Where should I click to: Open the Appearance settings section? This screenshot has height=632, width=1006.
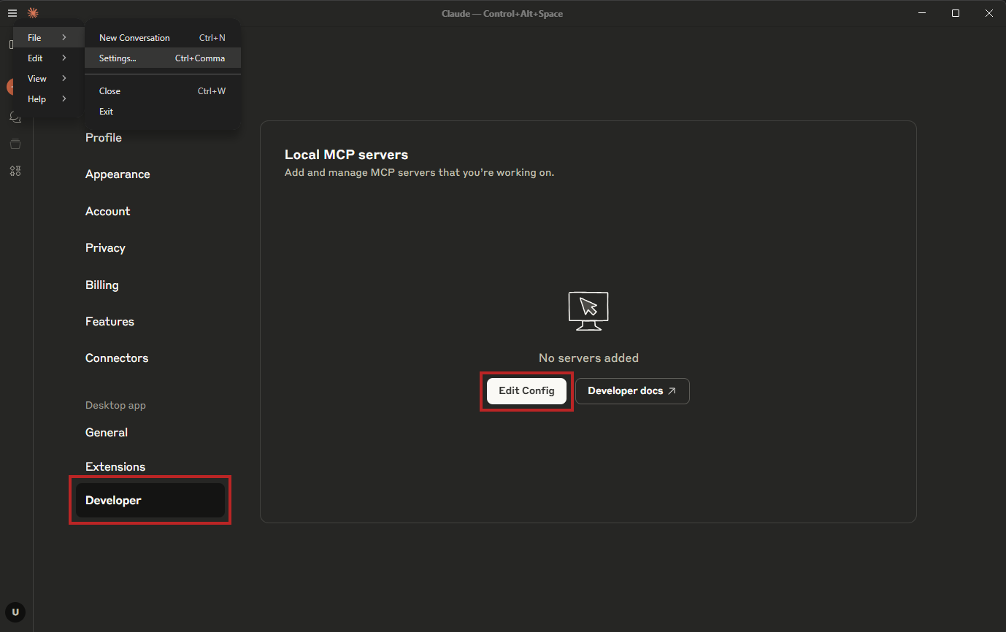pyautogui.click(x=118, y=174)
